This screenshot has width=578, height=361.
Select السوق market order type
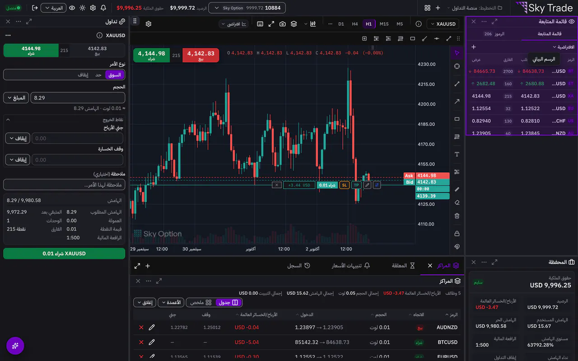[115, 74]
